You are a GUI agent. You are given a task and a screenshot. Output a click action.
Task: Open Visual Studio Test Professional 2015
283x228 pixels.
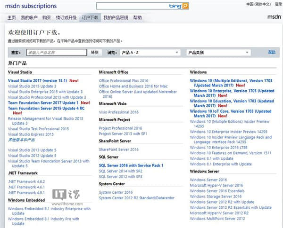(x=38, y=129)
